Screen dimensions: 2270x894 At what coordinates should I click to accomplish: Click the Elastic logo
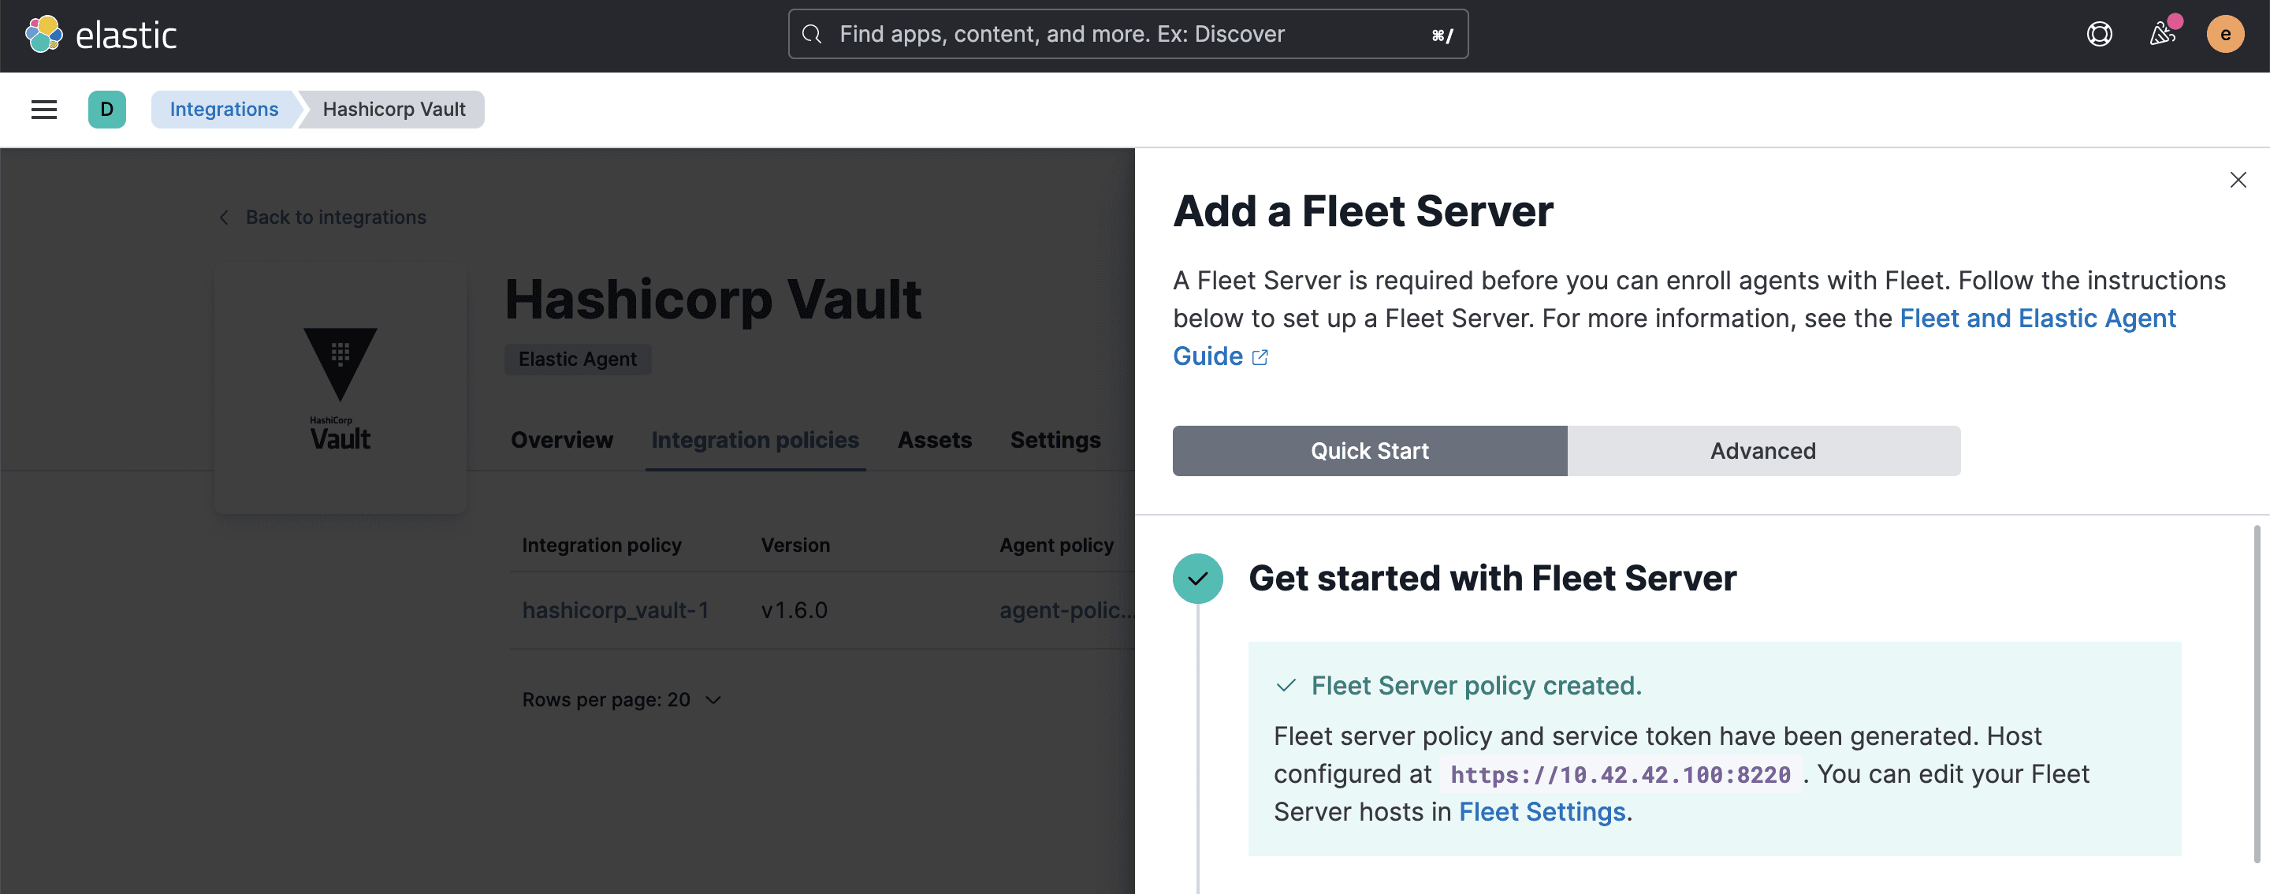[100, 35]
